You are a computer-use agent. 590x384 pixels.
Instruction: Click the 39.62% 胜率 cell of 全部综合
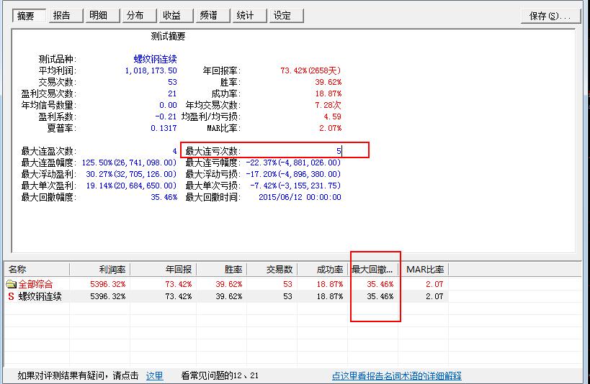(x=229, y=285)
